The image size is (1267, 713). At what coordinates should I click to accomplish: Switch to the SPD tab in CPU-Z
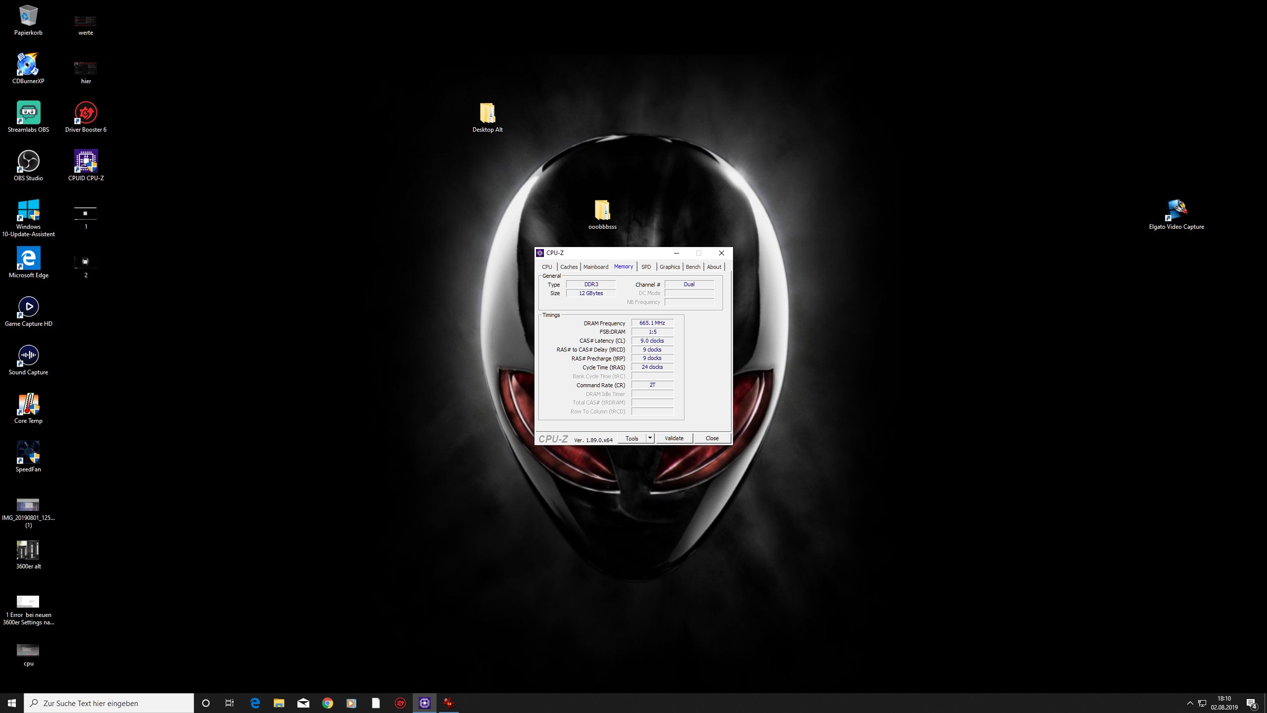[x=646, y=267]
